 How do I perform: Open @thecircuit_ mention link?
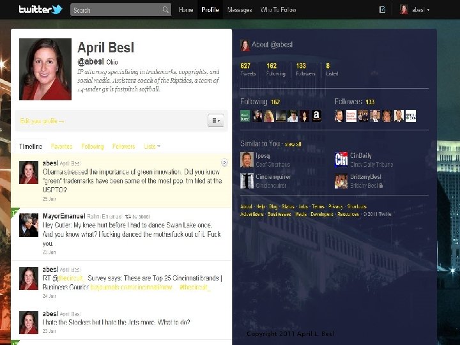68,278
